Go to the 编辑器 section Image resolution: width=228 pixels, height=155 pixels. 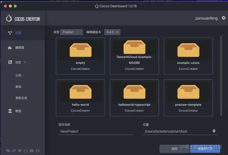23,48
